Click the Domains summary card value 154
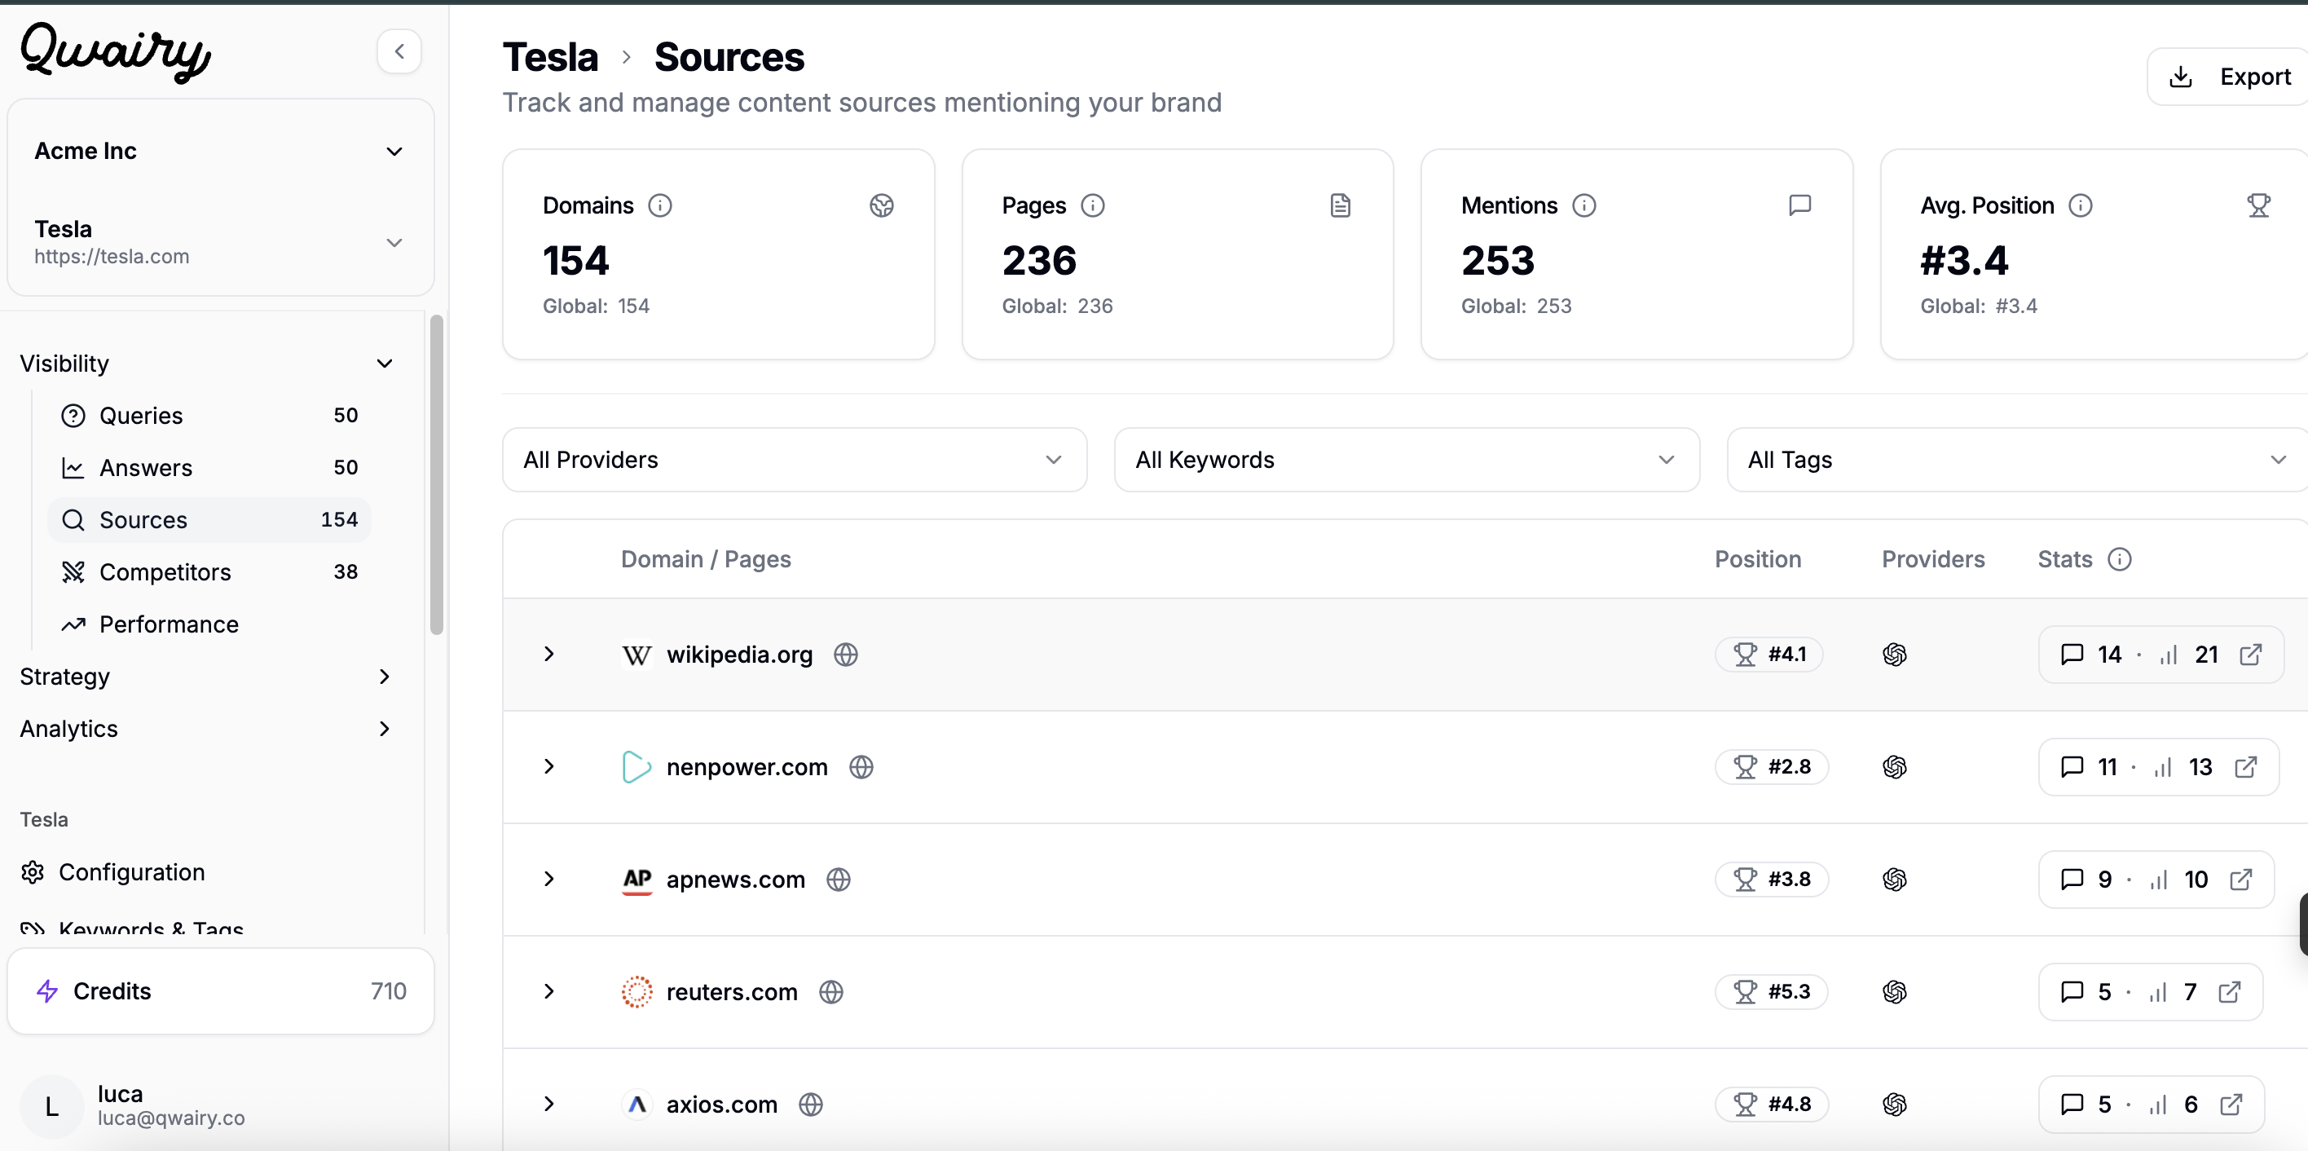2308x1151 pixels. pyautogui.click(x=575, y=261)
